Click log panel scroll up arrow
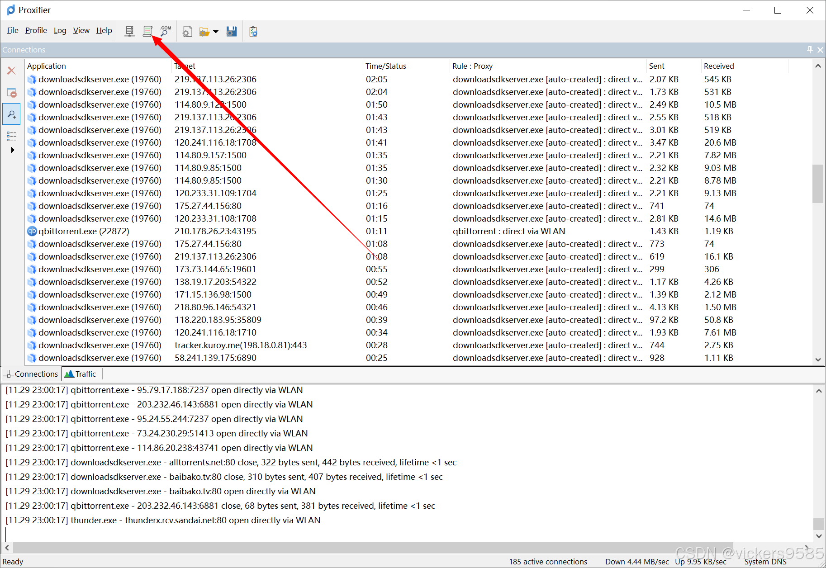 819,391
